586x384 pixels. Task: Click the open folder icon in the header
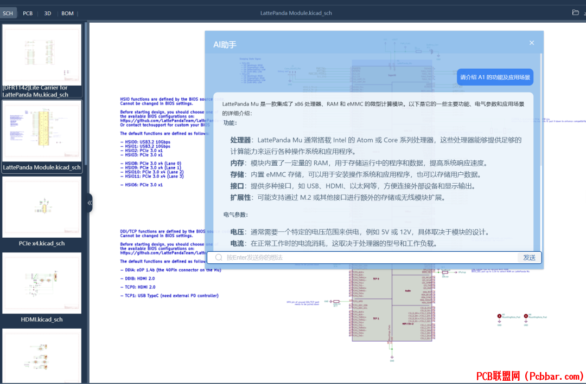coord(576,12)
